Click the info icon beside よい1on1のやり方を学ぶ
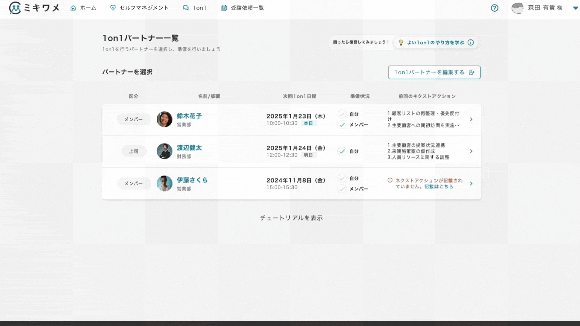Viewport: 580px width, 326px height. click(471, 43)
